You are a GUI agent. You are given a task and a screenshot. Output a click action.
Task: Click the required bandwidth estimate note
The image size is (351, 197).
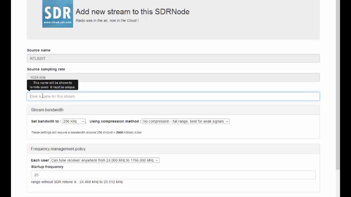click(86, 132)
